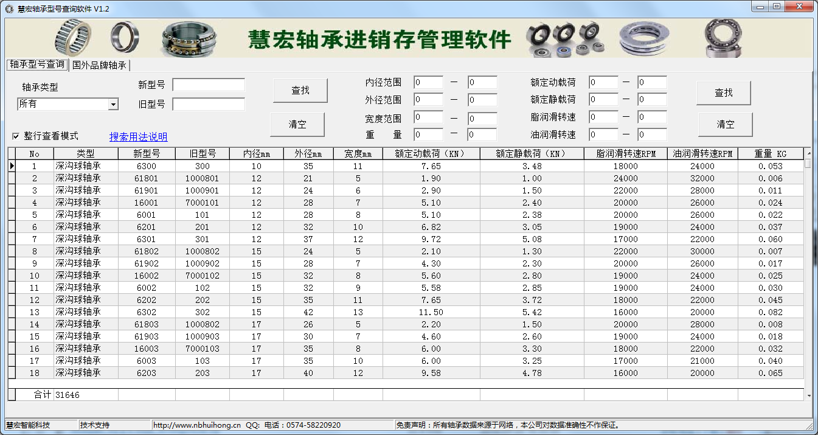Click the 慧宏智能科技 status bar entry
818x435 pixels.
28,425
